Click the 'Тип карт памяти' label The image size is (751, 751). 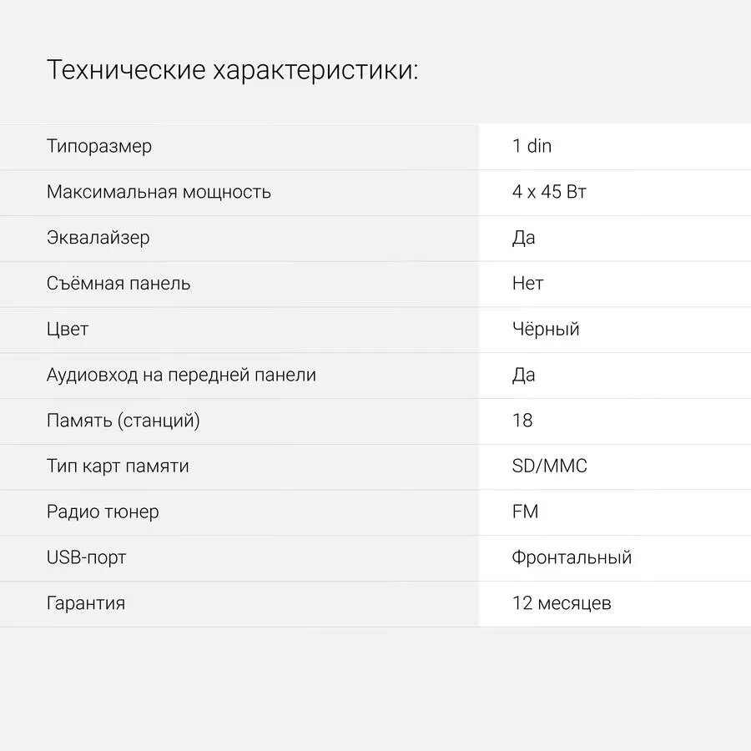(x=118, y=466)
